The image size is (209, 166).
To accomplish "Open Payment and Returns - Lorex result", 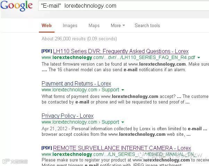I will [76, 84].
